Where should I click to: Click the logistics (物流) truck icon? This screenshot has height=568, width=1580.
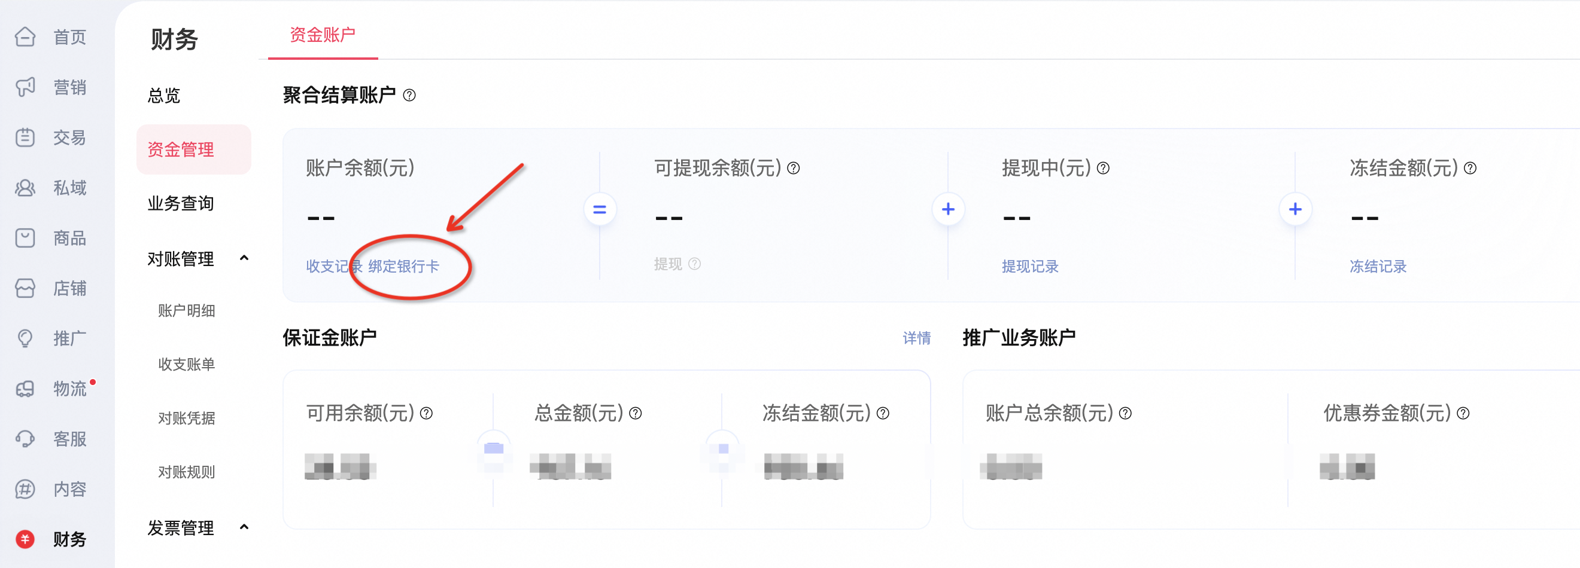pyautogui.click(x=25, y=389)
